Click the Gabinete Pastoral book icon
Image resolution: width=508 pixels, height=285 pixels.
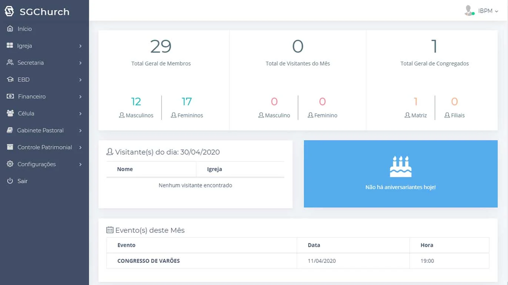click(x=10, y=130)
